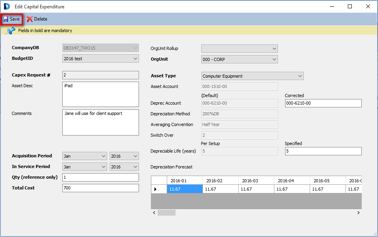The width and height of the screenshot is (378, 237).
Task: Click the Per Setup depreciable life field
Action: [x=239, y=151]
